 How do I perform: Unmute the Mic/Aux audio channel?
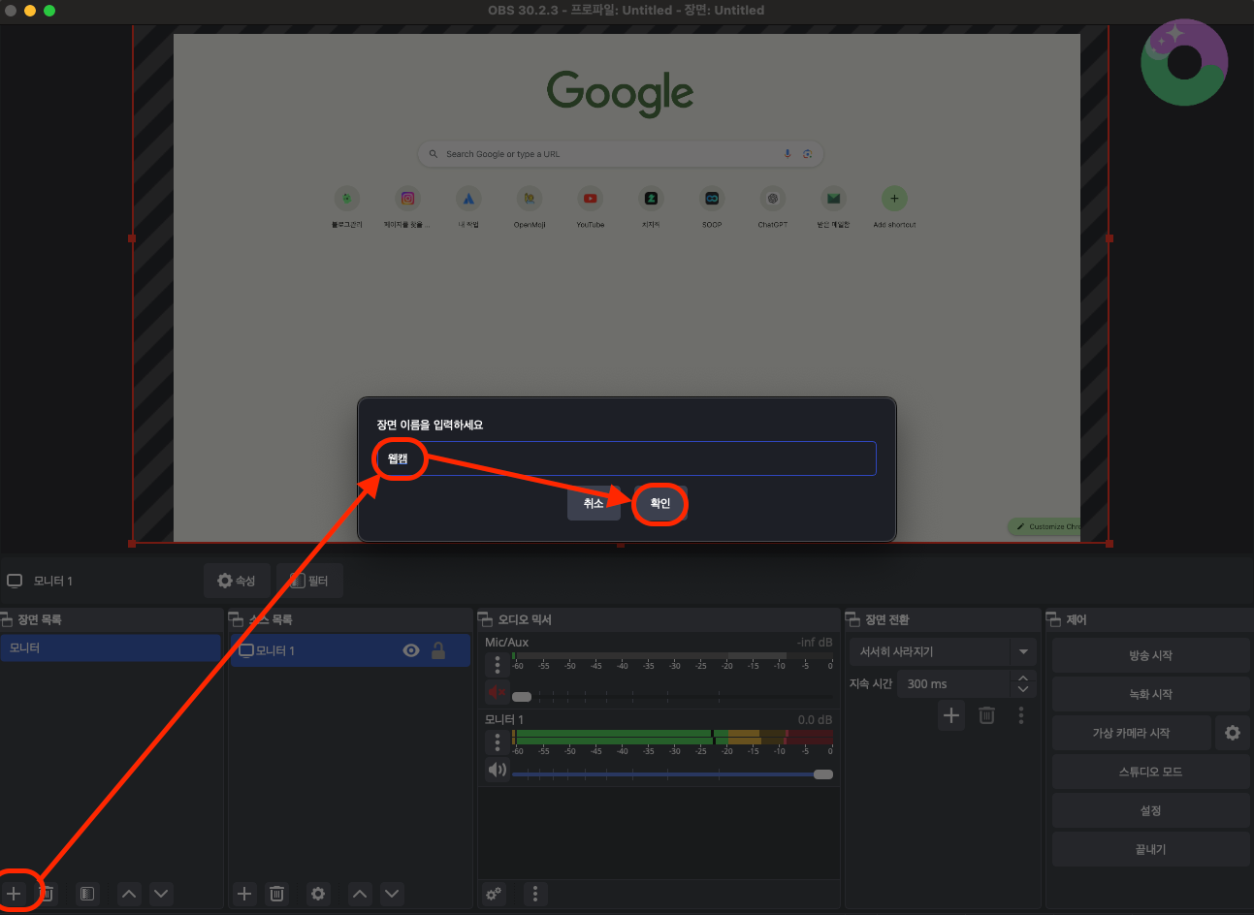pos(497,692)
